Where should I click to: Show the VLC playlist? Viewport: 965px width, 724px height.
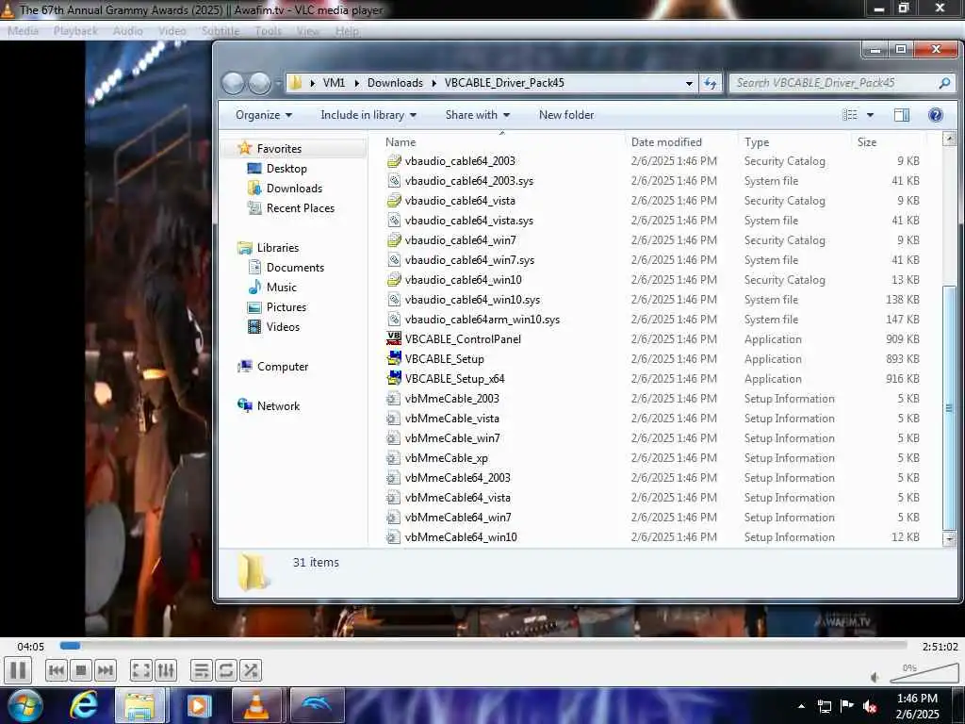pos(202,670)
